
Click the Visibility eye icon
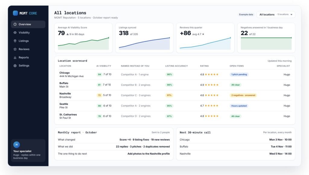point(15,33)
